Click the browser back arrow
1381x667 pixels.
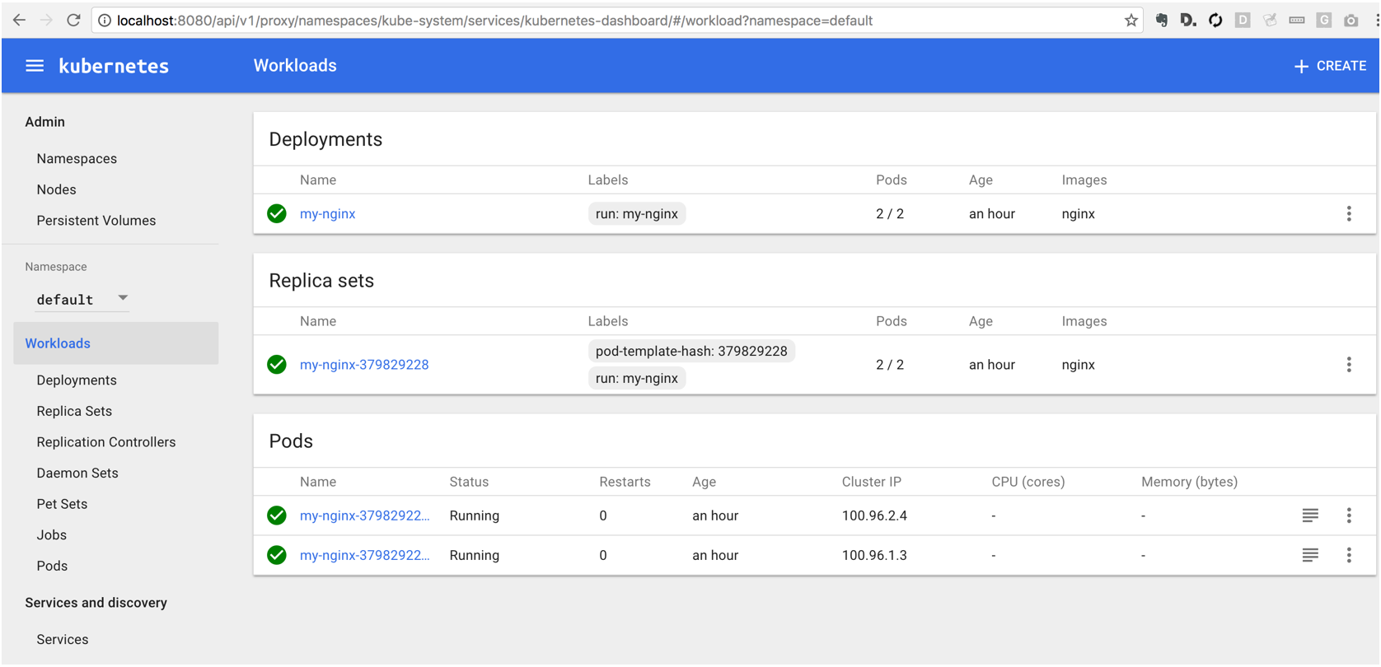click(19, 21)
